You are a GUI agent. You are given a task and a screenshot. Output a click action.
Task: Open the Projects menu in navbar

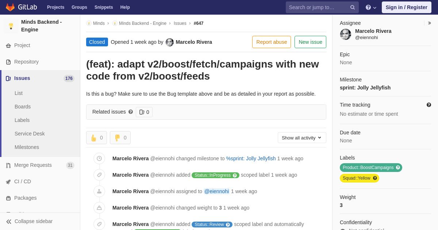tap(55, 7)
